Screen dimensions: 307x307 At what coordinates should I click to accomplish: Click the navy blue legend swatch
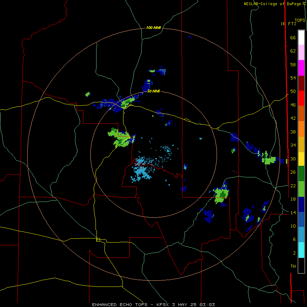coord(301,204)
